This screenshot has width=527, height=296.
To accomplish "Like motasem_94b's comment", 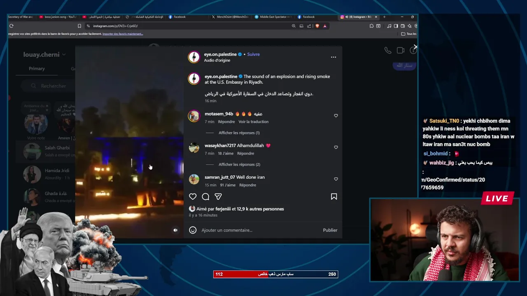I will (336, 116).
